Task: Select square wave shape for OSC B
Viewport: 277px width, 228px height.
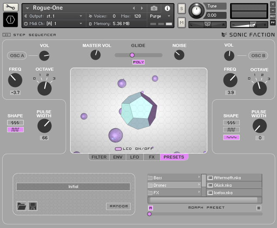Action: (x=231, y=130)
